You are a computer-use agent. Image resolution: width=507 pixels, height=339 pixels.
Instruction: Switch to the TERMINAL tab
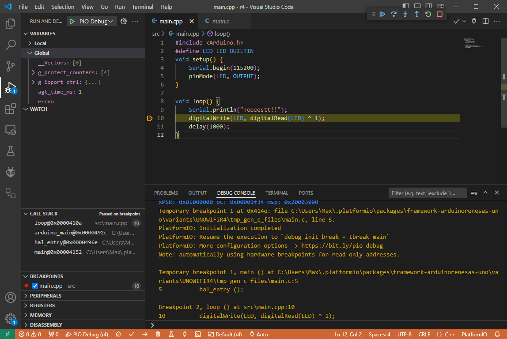(276, 192)
